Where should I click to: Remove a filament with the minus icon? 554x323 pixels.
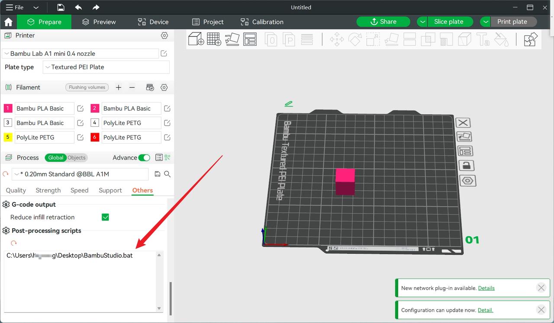[132, 87]
